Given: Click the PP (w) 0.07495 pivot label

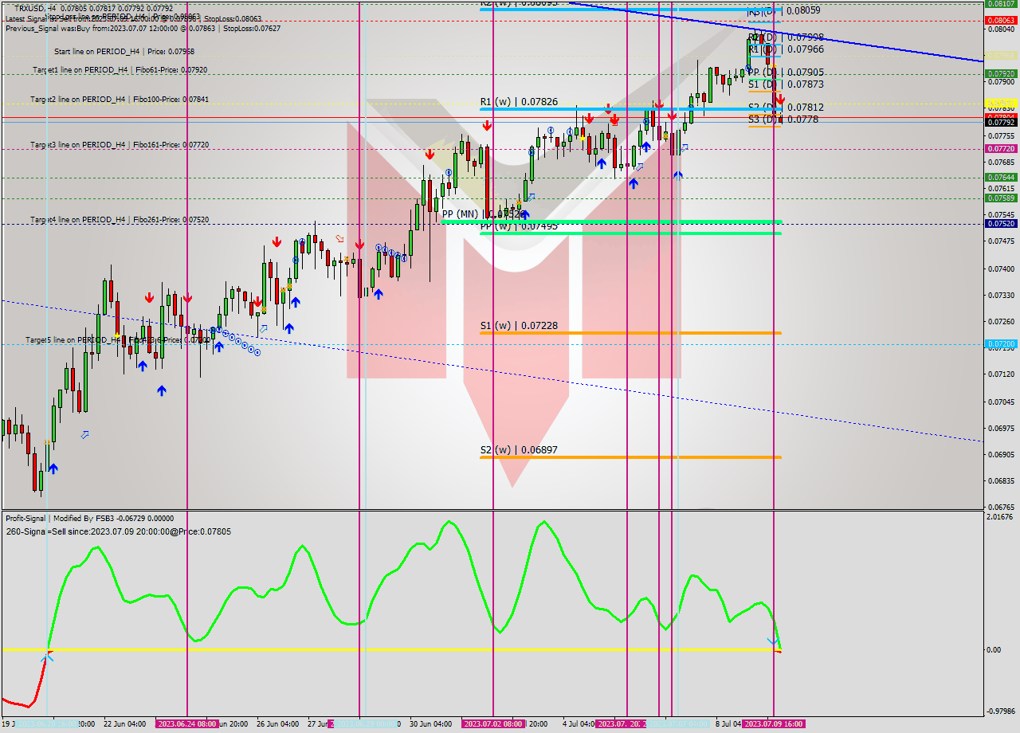Looking at the screenshot, I should pyautogui.click(x=519, y=226).
